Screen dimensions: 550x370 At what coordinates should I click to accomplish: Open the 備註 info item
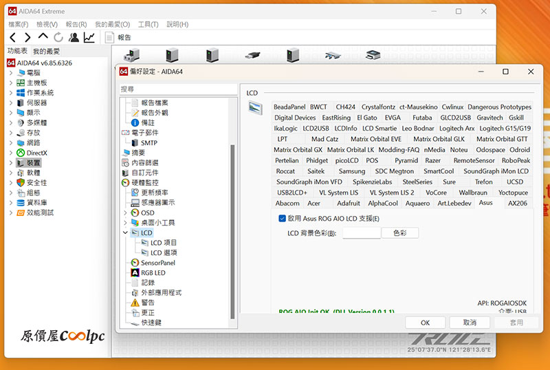point(148,122)
